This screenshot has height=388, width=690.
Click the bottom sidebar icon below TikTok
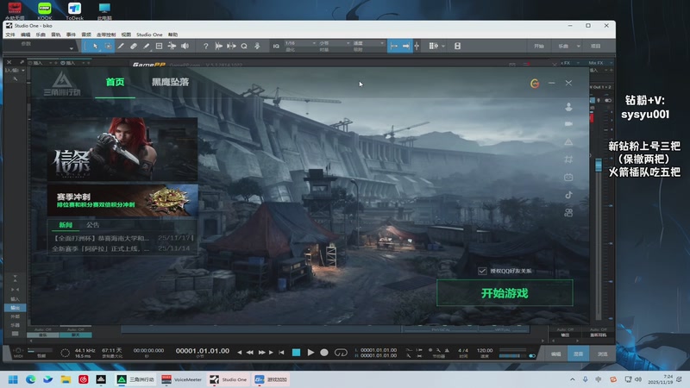568,213
